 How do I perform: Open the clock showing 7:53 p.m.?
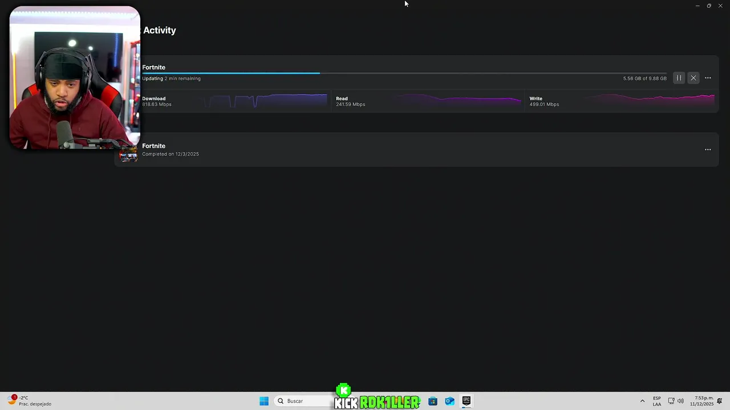tap(701, 401)
